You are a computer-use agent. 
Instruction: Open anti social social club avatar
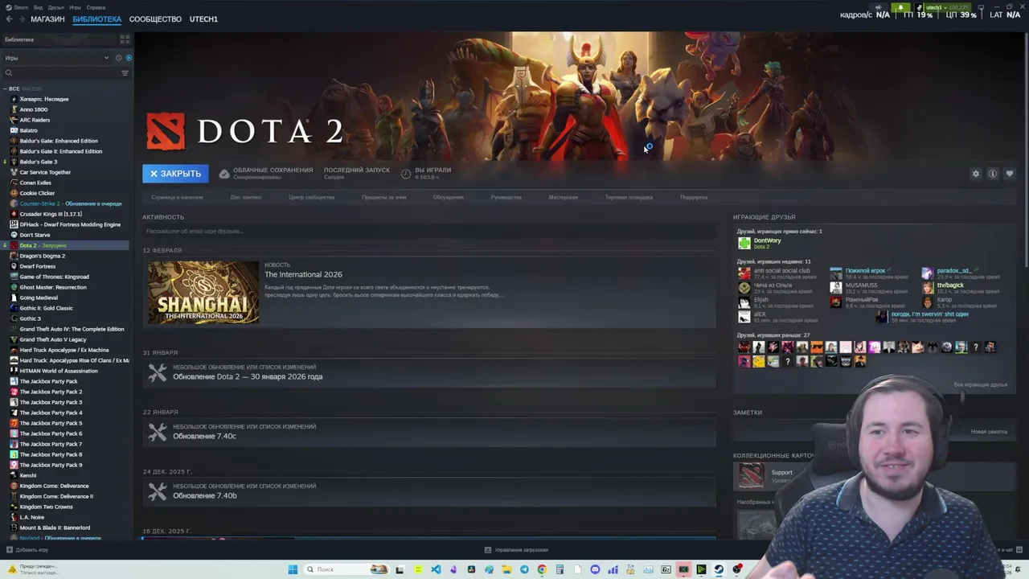pyautogui.click(x=744, y=273)
